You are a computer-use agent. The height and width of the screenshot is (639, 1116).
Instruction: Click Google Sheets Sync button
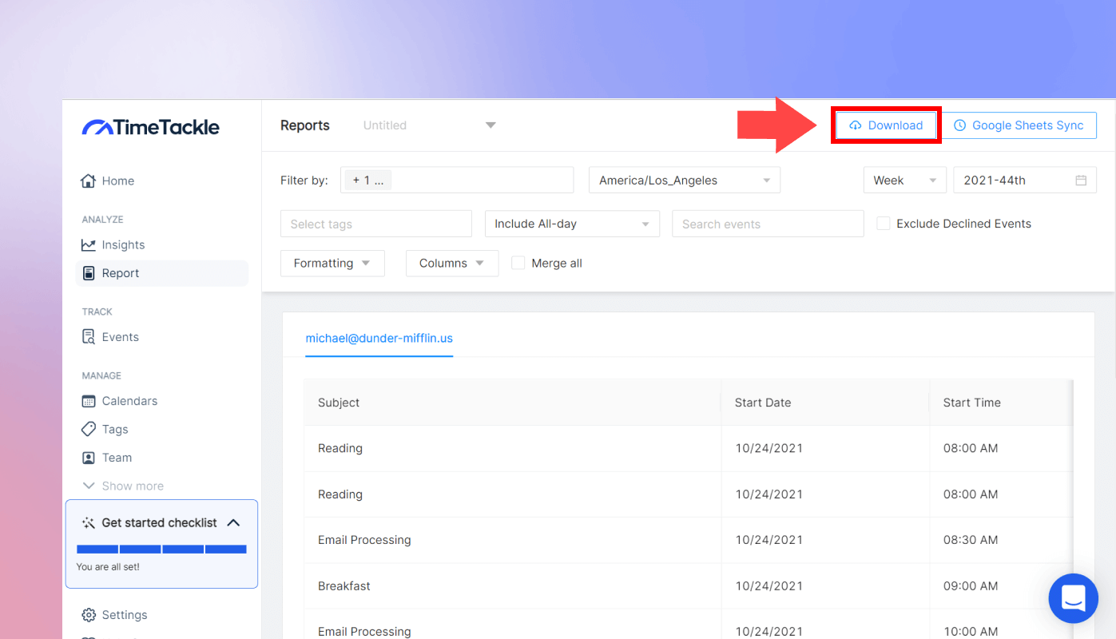pyautogui.click(x=1019, y=125)
